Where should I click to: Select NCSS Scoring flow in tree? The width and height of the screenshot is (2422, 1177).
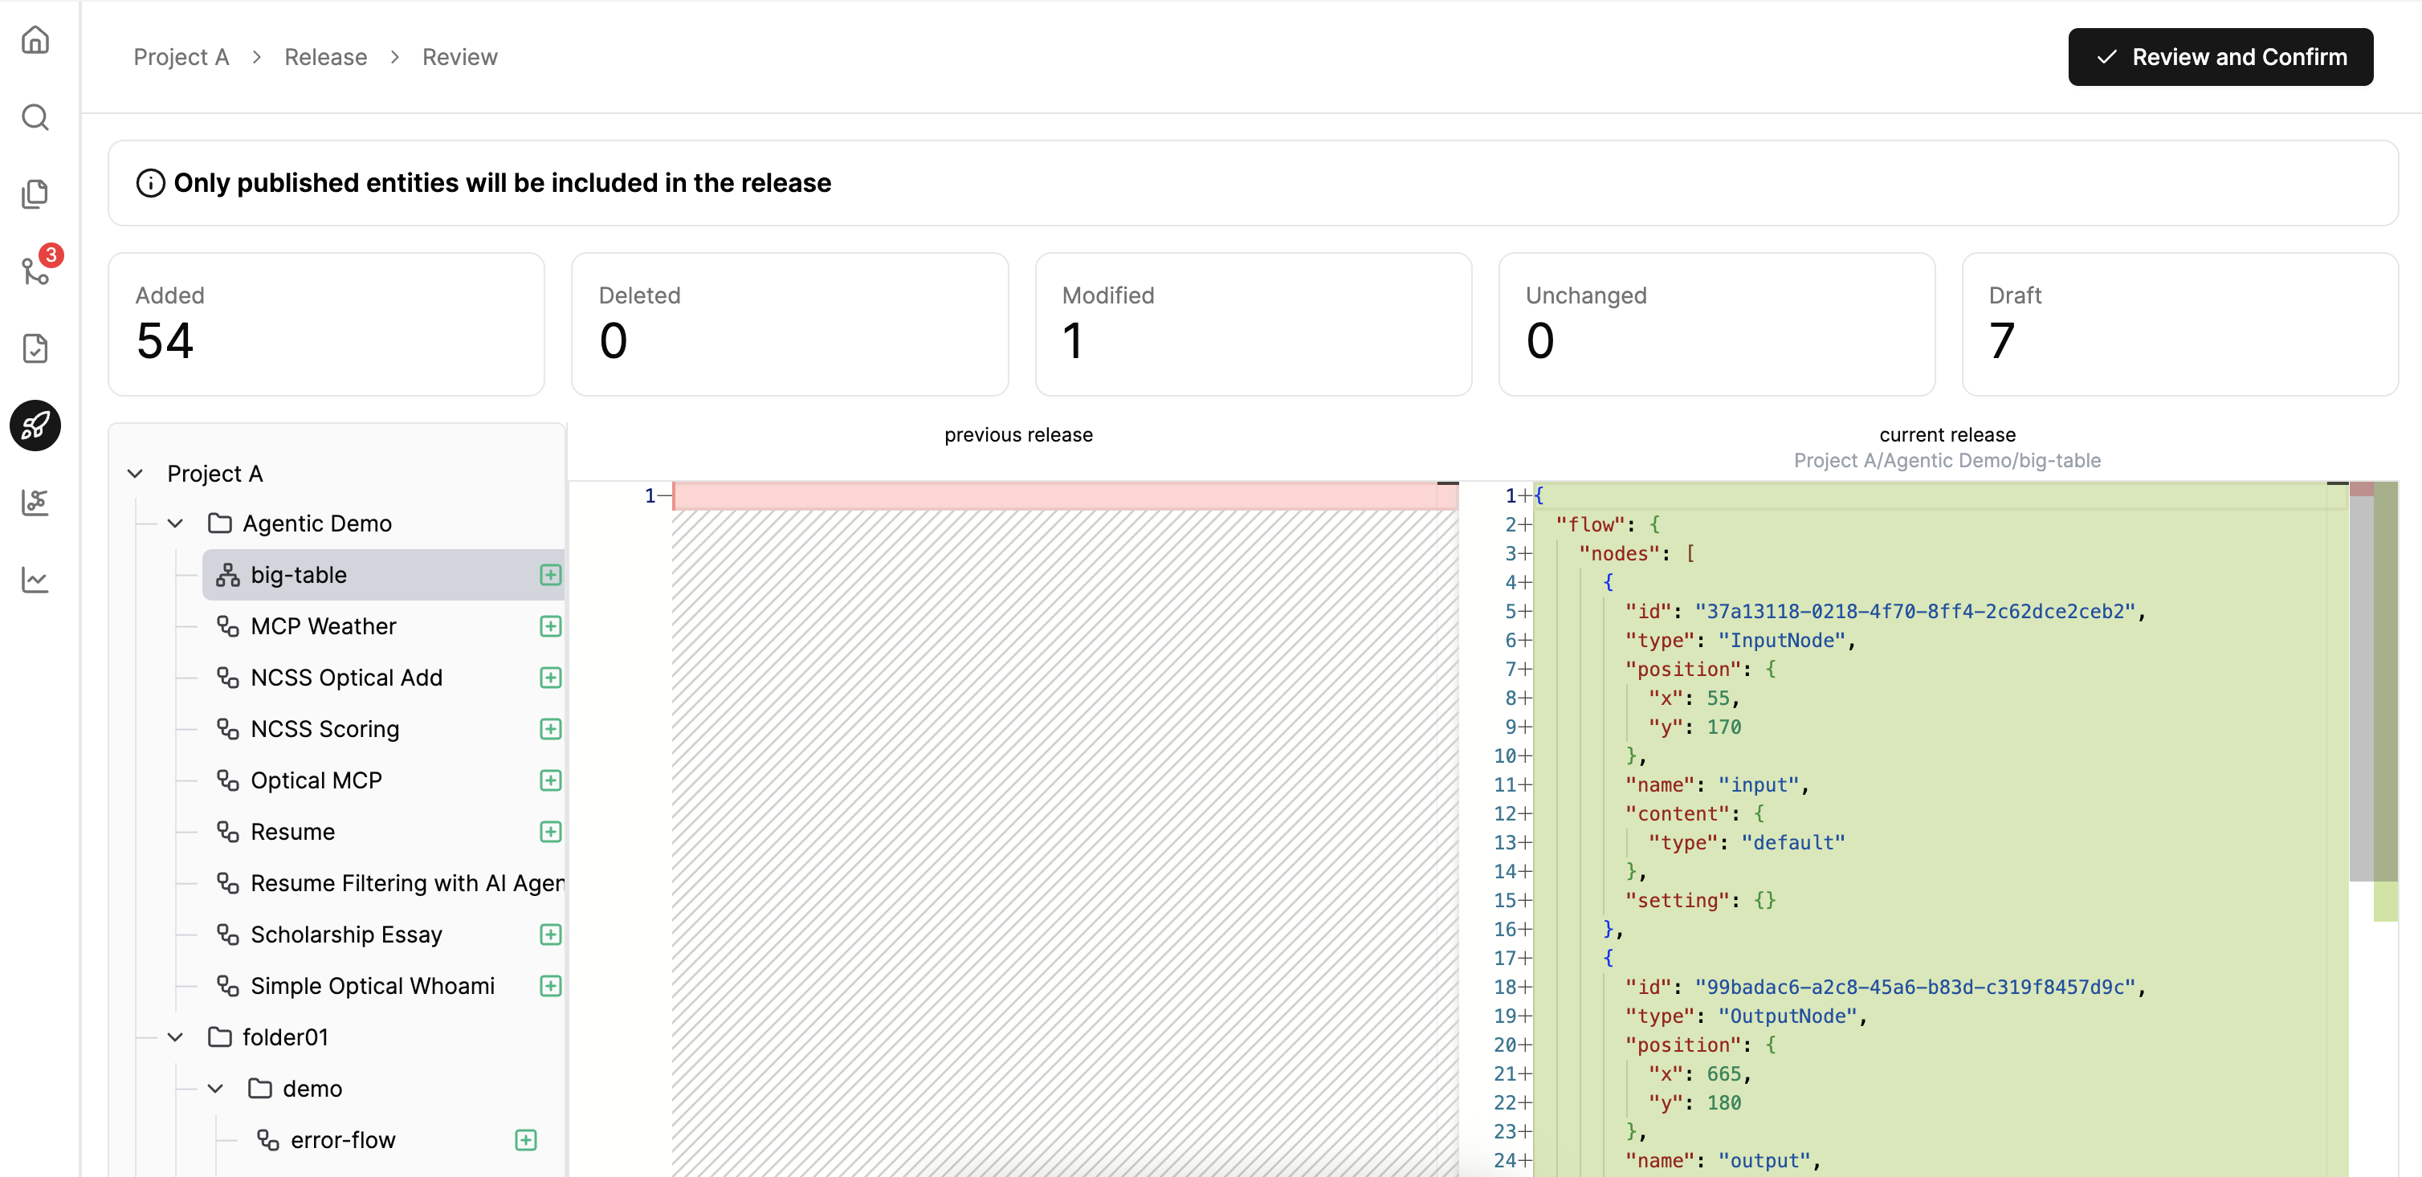tap(384, 728)
